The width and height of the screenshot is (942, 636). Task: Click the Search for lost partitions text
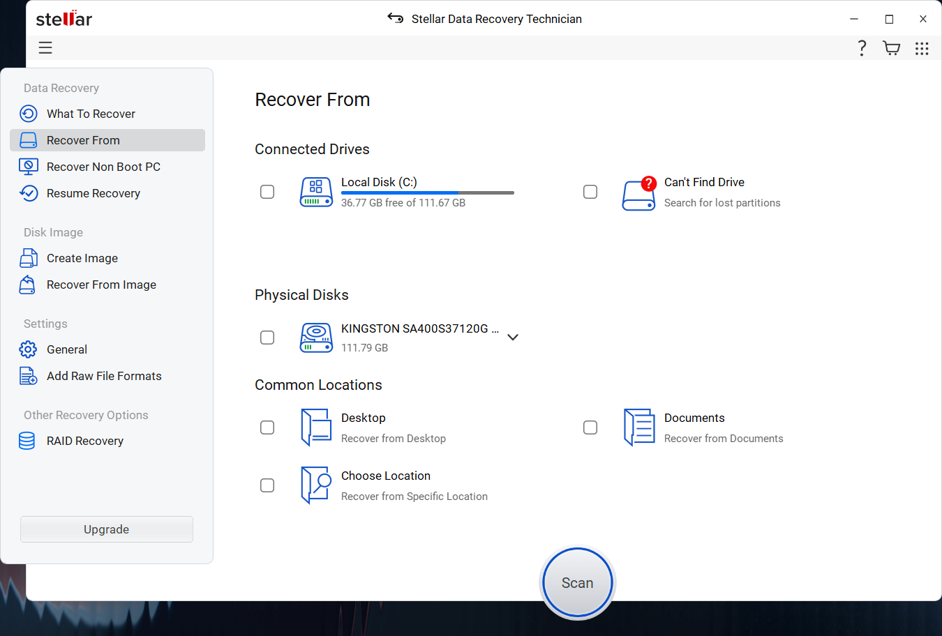coord(722,203)
